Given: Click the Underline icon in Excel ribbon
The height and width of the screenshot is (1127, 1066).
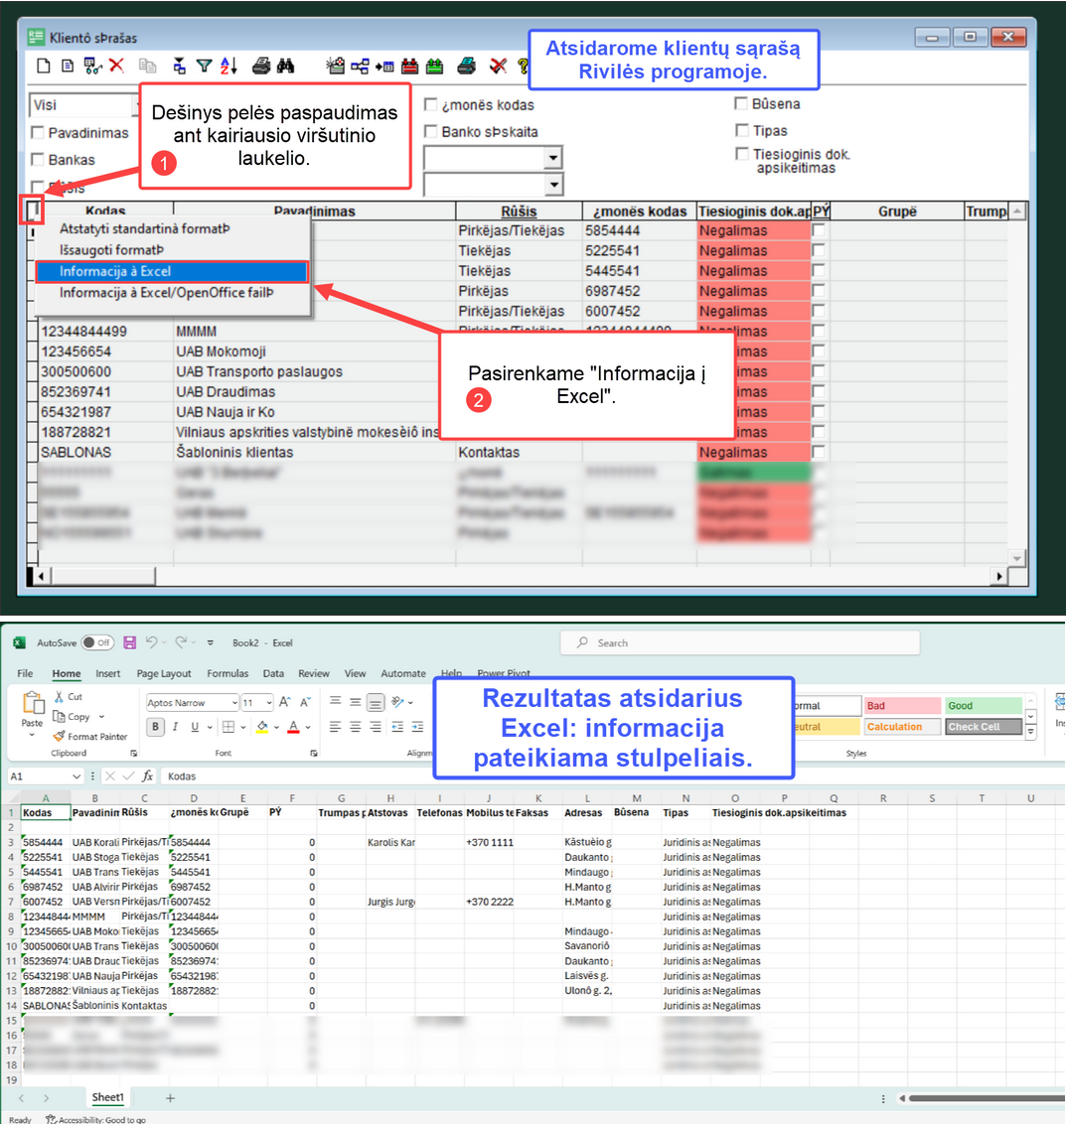Looking at the screenshot, I should pos(194,728).
